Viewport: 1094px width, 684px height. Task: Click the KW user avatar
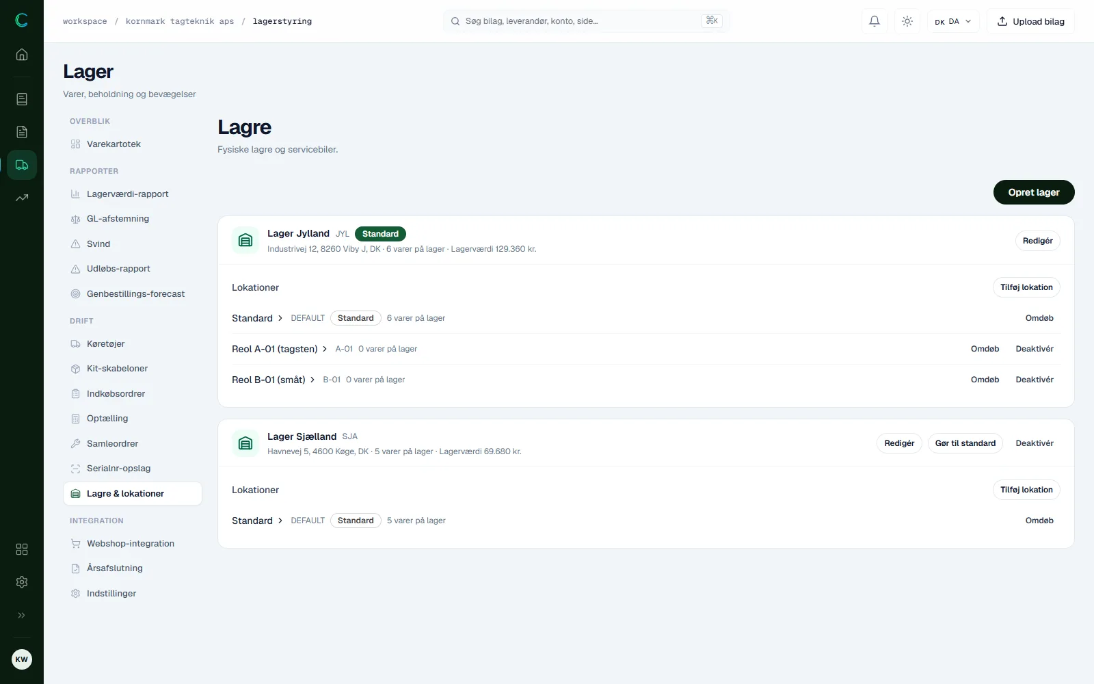(22, 659)
